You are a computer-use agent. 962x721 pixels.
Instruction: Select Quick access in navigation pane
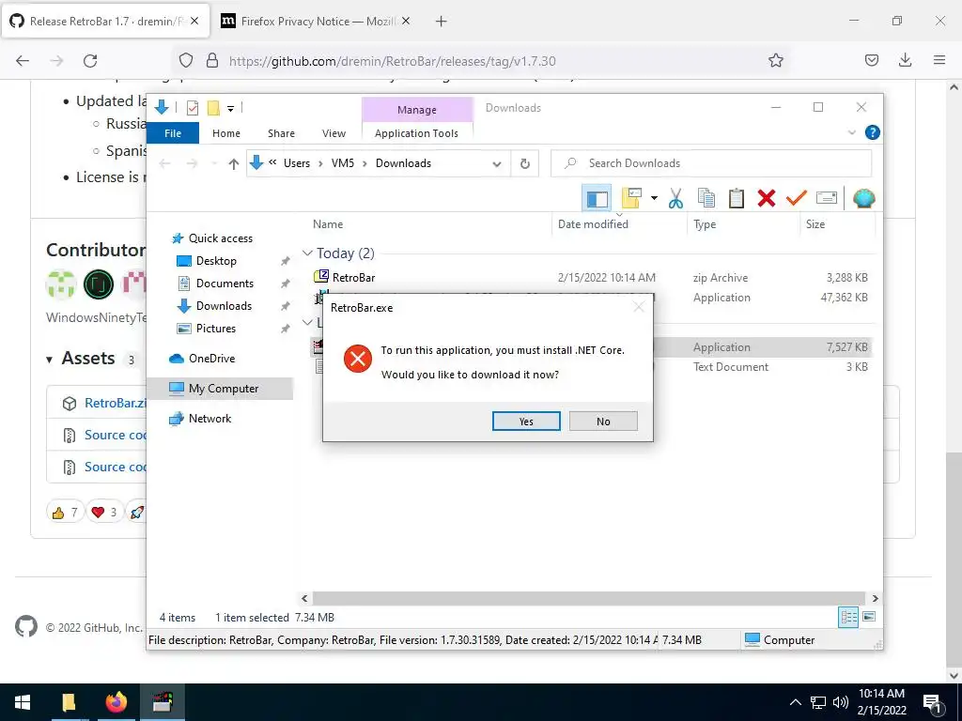(220, 238)
